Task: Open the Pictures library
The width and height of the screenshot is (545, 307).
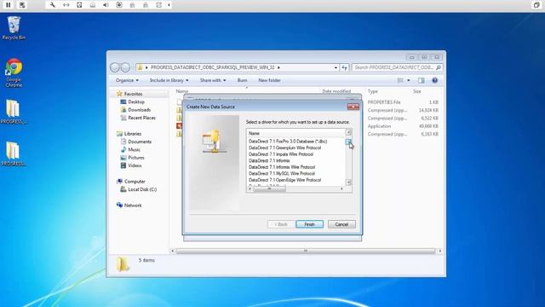Action: click(136, 158)
